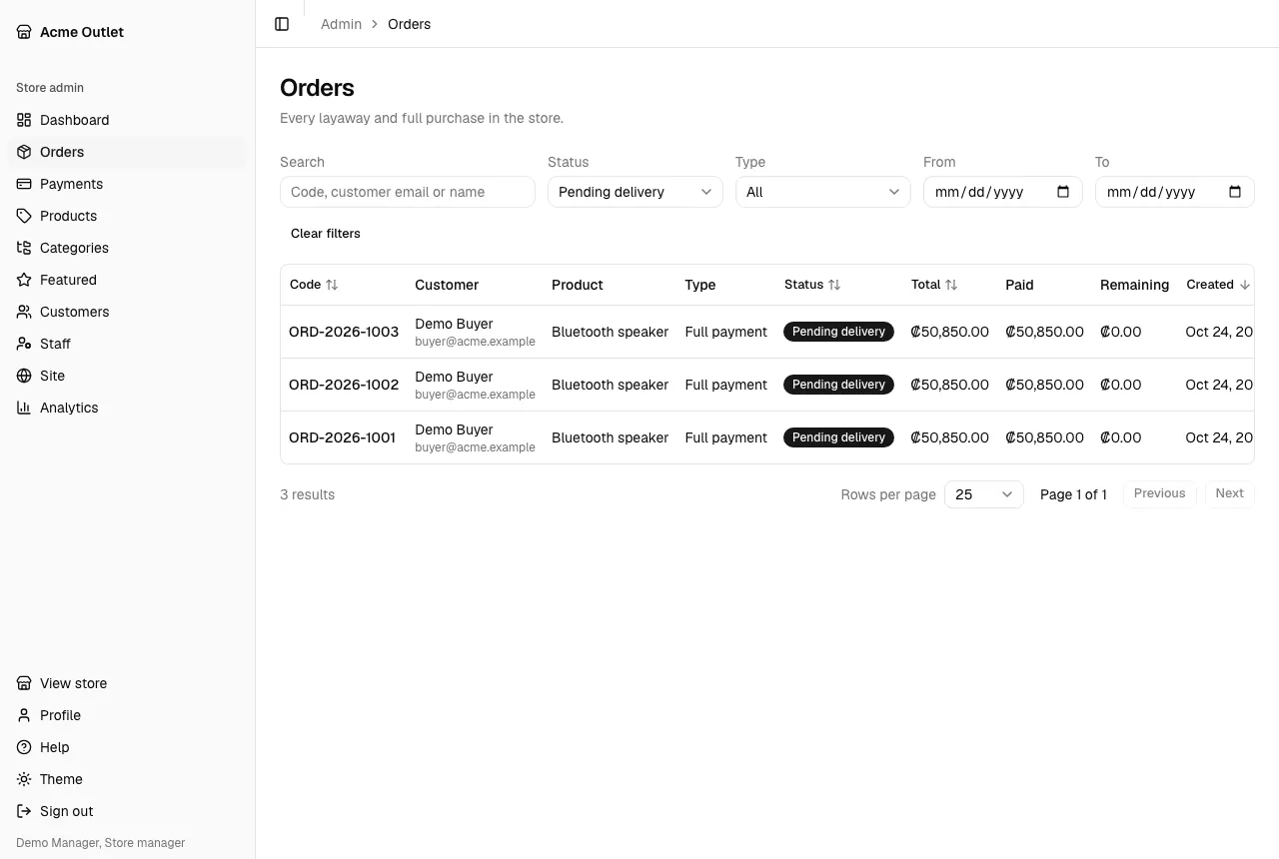Click the Customers people icon
The height and width of the screenshot is (859, 1279).
[24, 312]
